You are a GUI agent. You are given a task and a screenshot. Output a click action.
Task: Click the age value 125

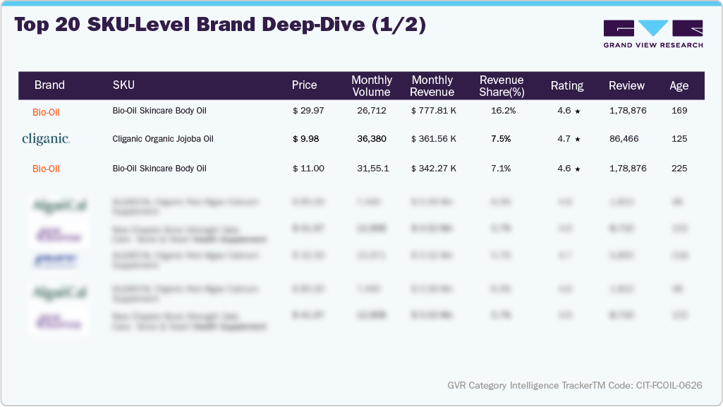click(679, 139)
